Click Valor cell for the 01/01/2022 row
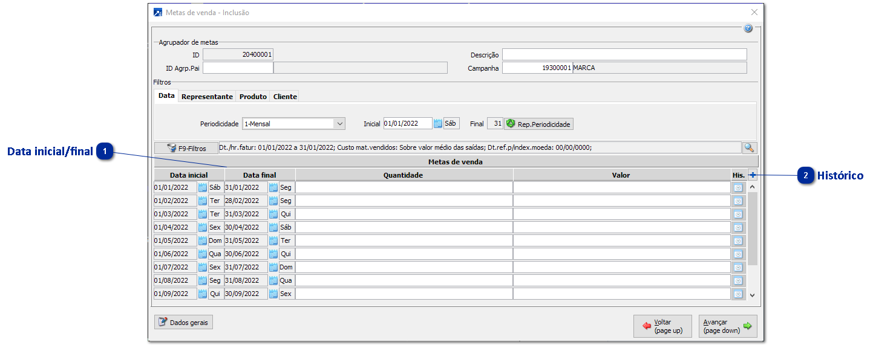The image size is (873, 351). pos(622,188)
